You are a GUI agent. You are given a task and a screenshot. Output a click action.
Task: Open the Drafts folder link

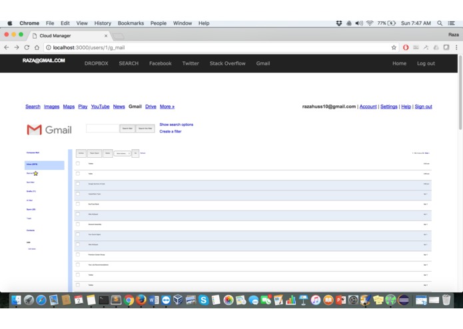click(31, 192)
